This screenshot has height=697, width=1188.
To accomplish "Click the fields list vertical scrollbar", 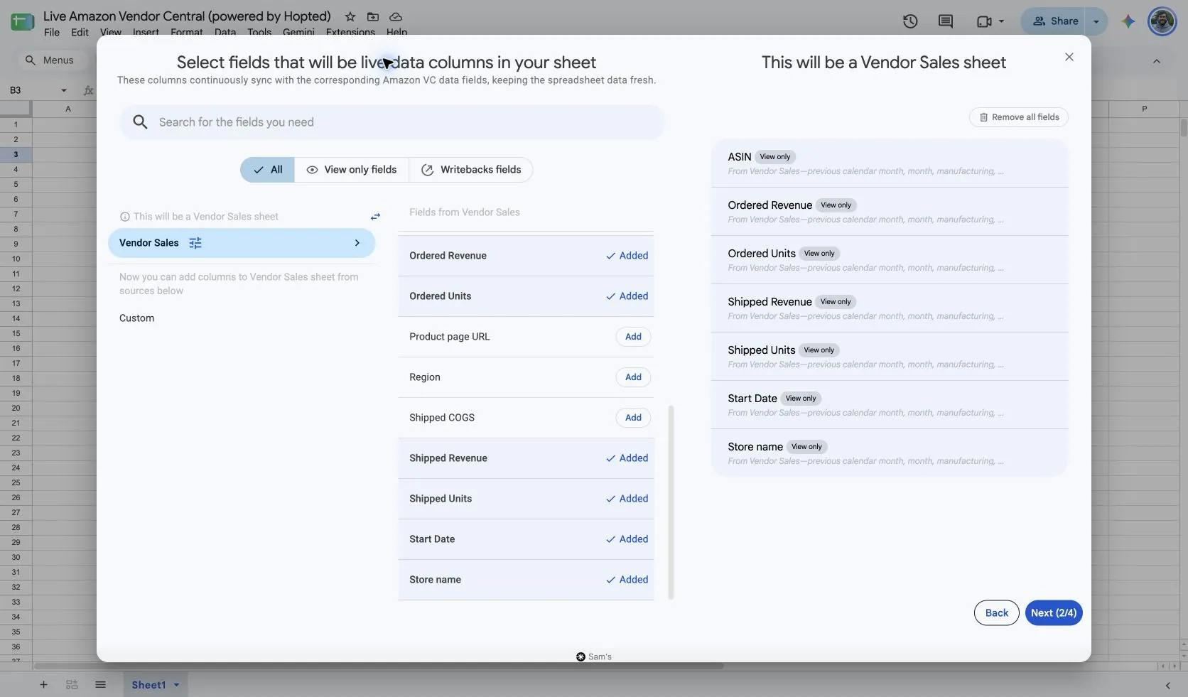I will (671, 502).
